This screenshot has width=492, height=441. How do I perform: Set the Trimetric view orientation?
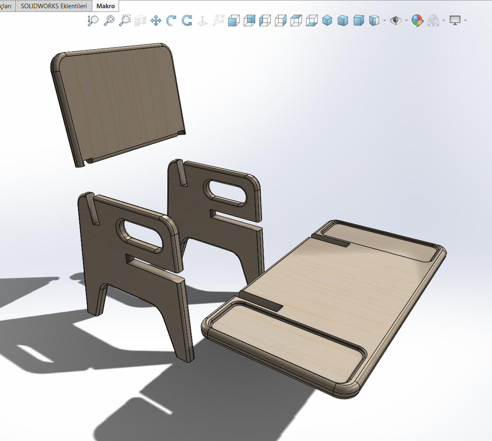click(x=343, y=21)
